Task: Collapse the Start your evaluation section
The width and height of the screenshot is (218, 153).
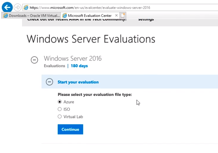Action: [49, 82]
